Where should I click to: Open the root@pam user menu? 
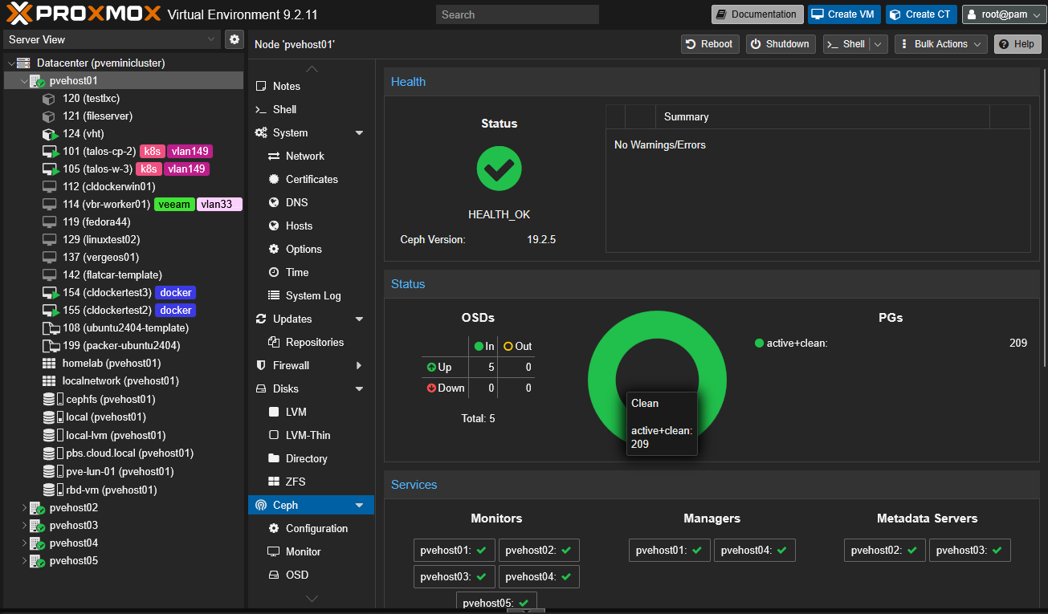click(1002, 14)
